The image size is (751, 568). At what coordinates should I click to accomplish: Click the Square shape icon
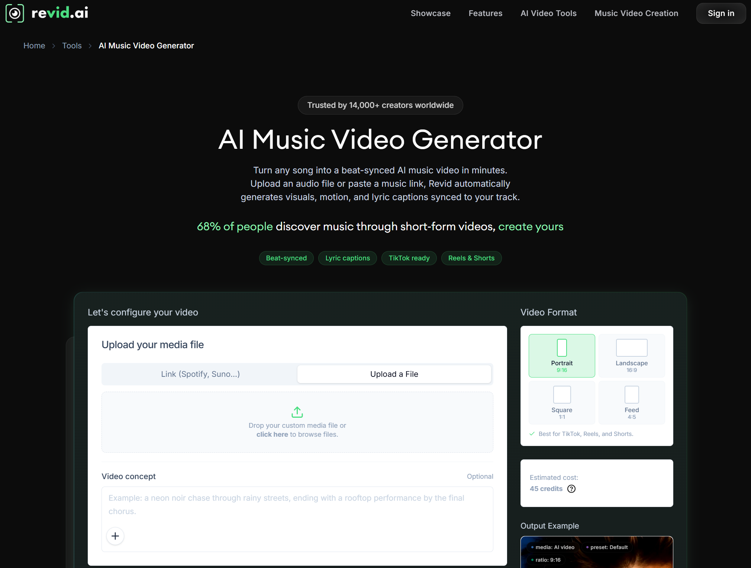coord(562,395)
